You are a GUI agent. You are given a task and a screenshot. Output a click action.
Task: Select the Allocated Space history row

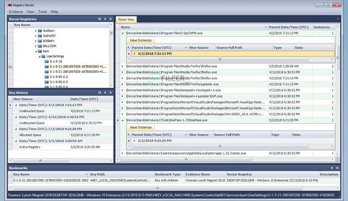(x=63, y=135)
